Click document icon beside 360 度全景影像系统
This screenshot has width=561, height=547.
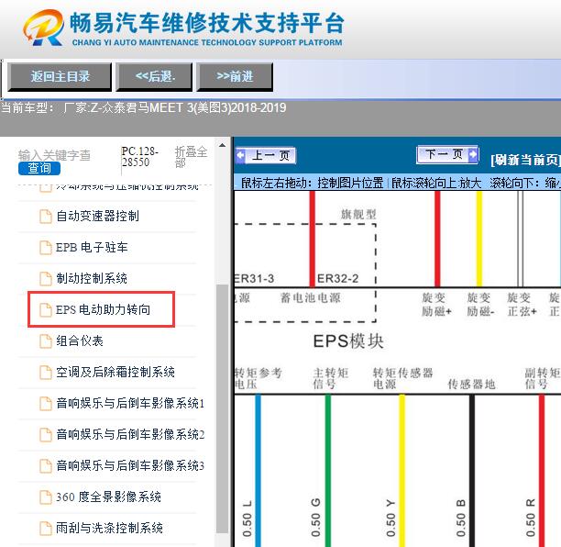[46, 497]
